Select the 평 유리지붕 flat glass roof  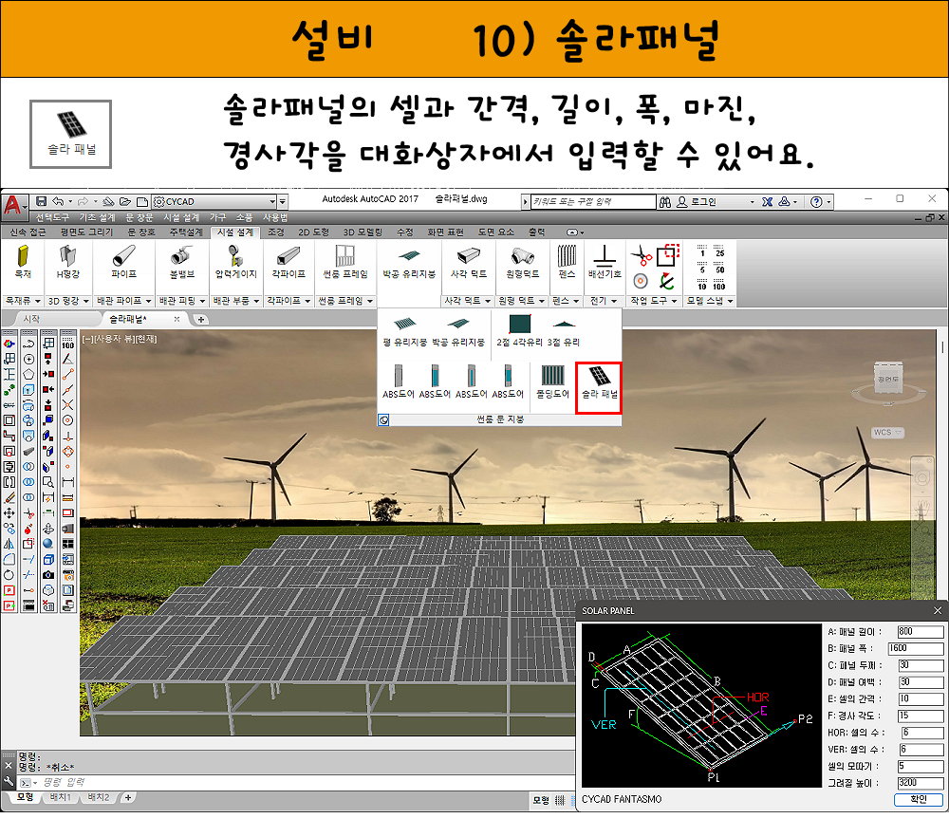(405, 332)
